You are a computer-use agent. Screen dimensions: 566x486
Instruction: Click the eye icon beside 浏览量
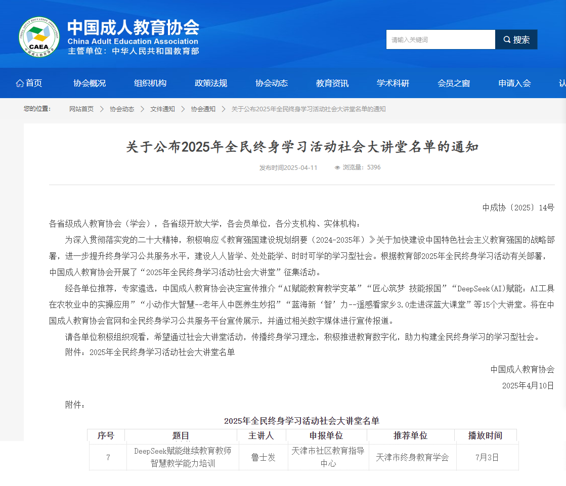337,167
